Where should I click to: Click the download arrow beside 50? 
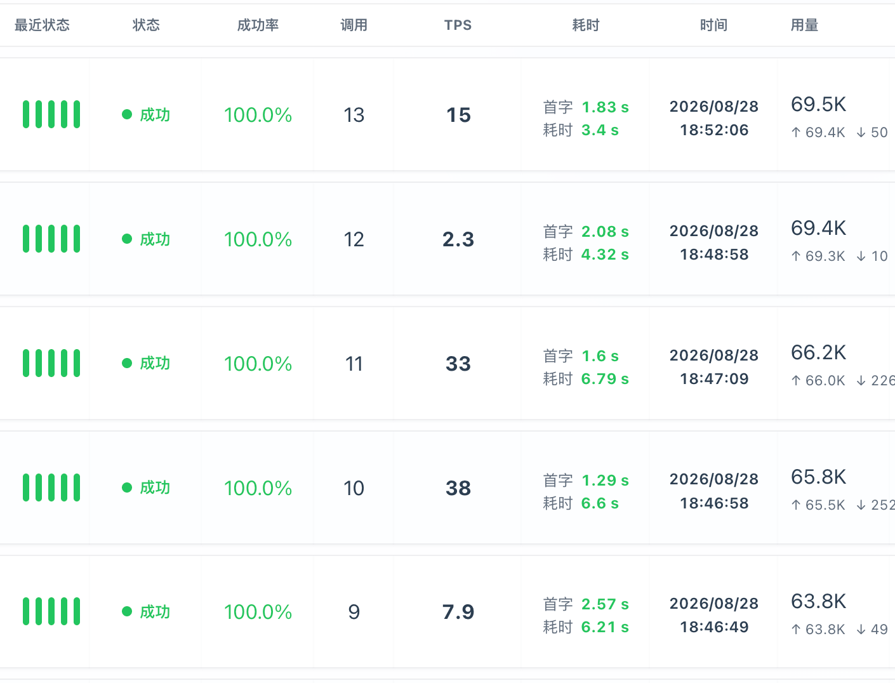pos(861,132)
